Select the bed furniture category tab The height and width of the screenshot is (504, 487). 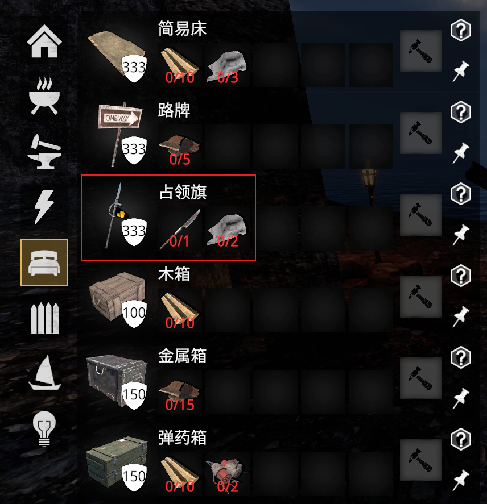pos(44,263)
